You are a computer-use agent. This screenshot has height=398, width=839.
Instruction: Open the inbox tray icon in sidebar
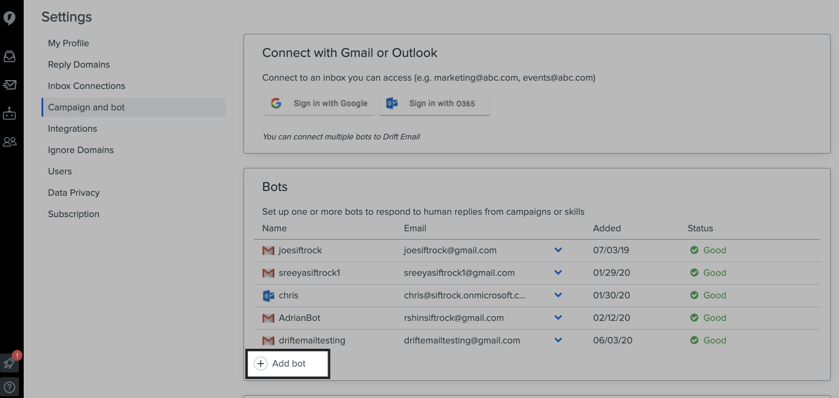coord(9,57)
